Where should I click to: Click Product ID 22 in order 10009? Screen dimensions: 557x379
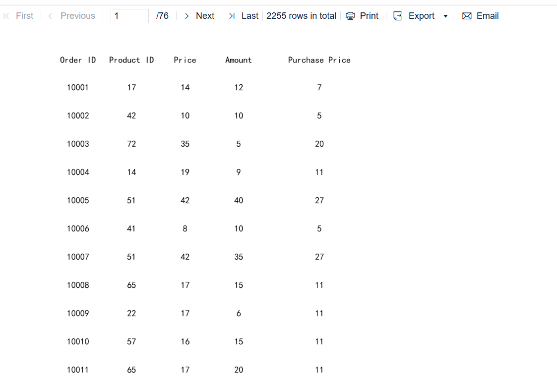(131, 313)
